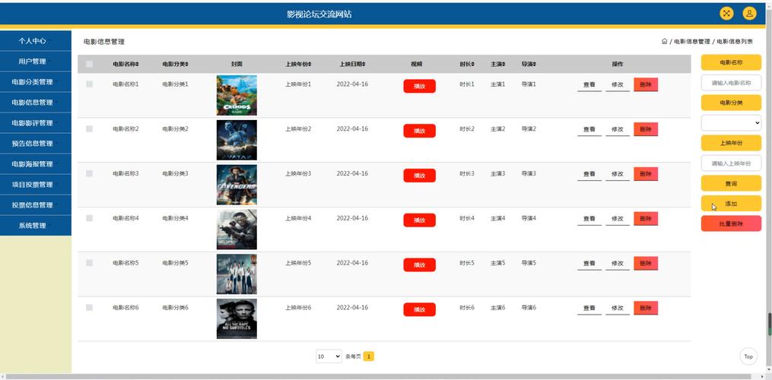Play video for 电影名称3 row
This screenshot has height=380, width=772.
(420, 176)
